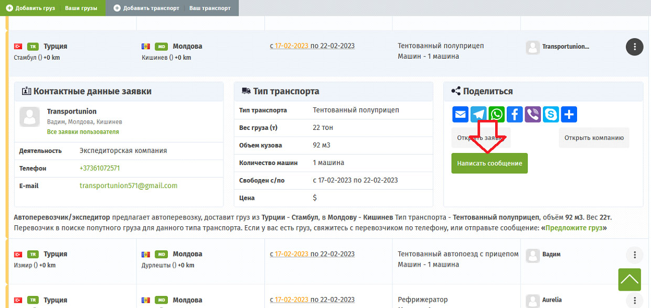Screen dimensions: 651x308
Task: Open more share options plus icon
Action: (x=569, y=114)
